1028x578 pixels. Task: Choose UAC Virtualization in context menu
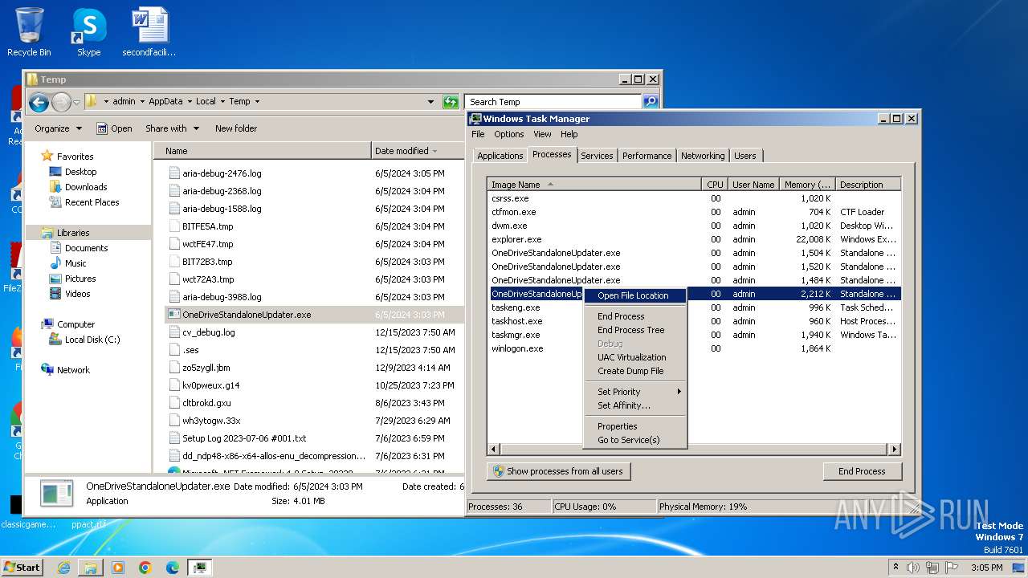634,357
